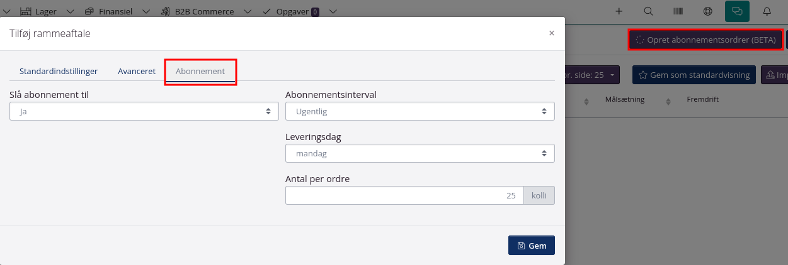The width and height of the screenshot is (788, 265).
Task: Click the Gem save button
Action: click(x=532, y=246)
